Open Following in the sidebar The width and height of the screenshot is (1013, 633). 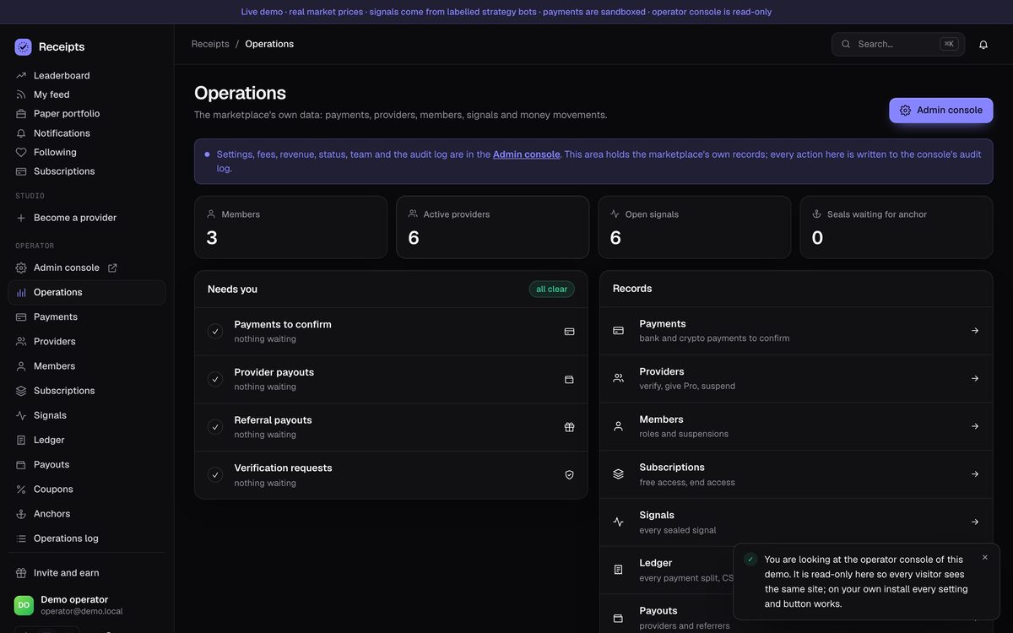pyautogui.click(x=86, y=153)
